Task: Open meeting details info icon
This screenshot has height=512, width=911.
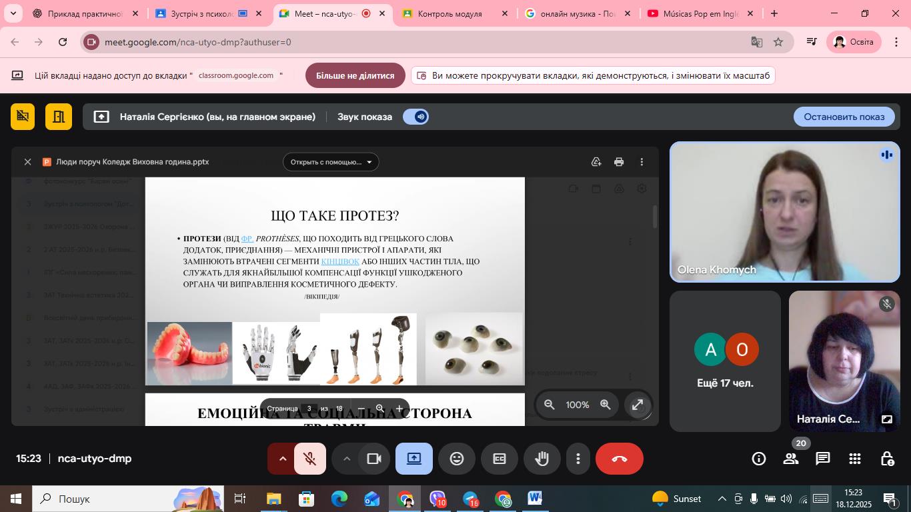Action: tap(759, 459)
